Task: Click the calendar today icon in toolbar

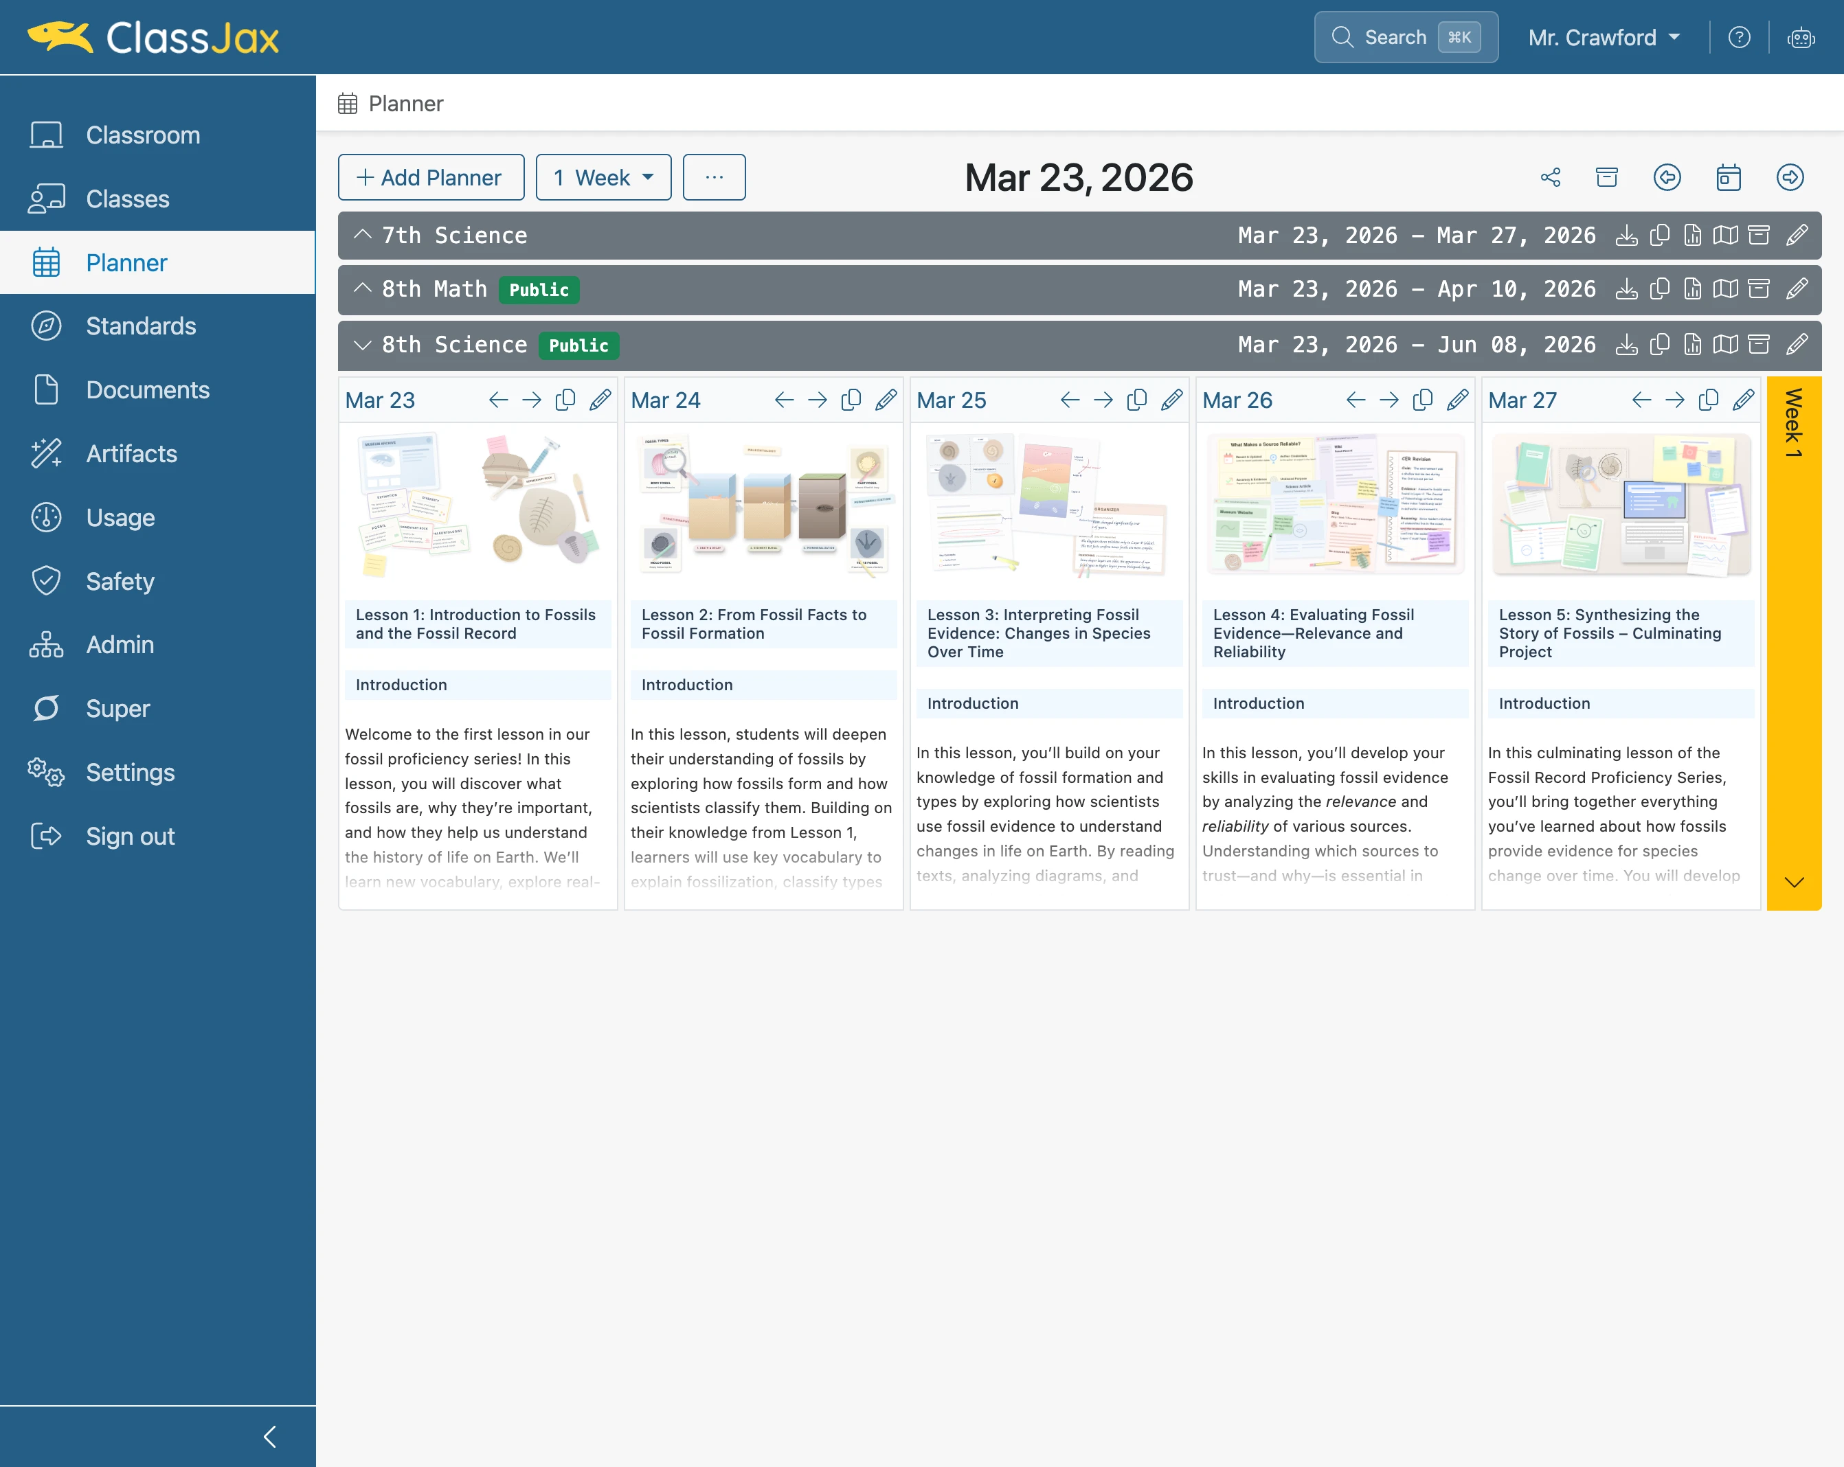Action: click(x=1729, y=177)
